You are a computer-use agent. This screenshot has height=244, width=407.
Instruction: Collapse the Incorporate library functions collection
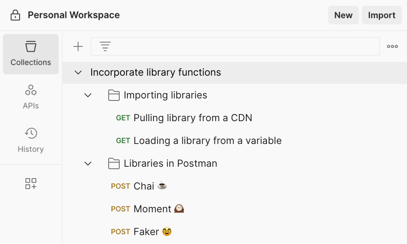[x=78, y=72]
